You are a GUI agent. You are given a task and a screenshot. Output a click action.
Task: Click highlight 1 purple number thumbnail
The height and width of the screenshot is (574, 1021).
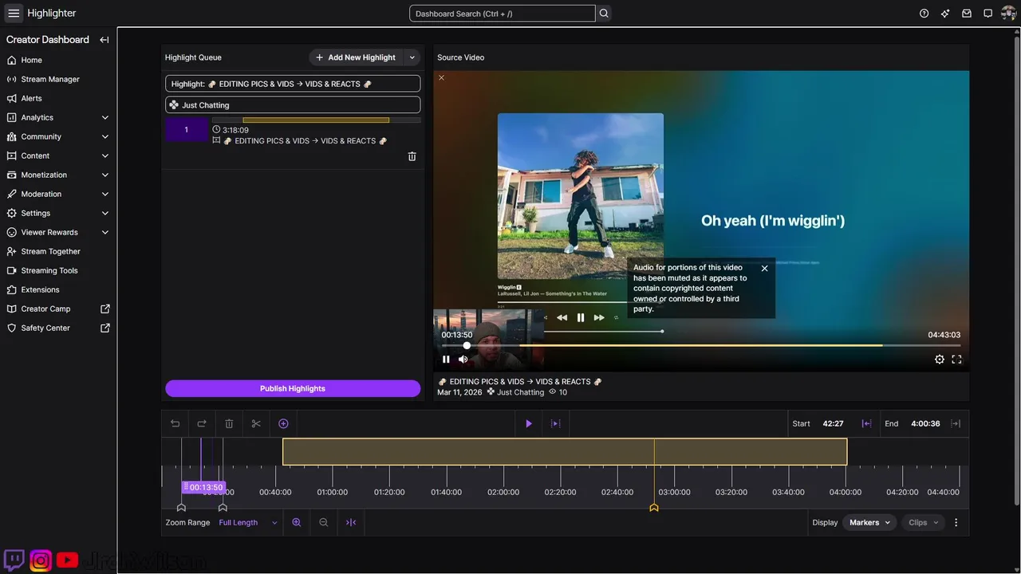(x=186, y=130)
